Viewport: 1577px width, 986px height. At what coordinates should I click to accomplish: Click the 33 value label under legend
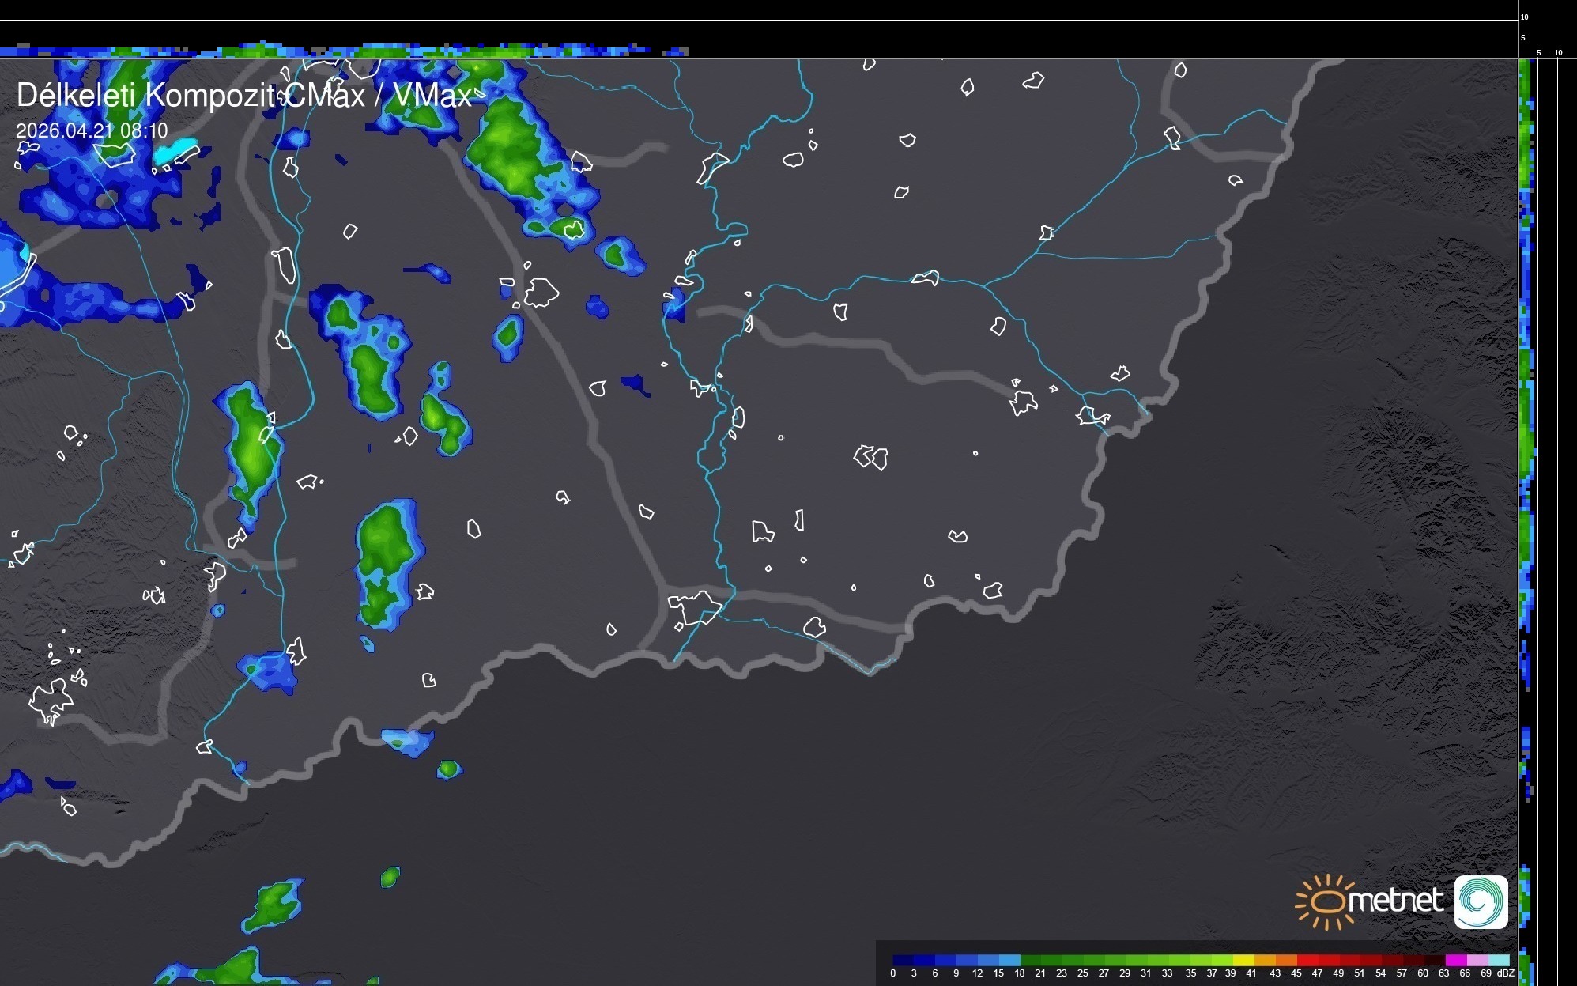tap(1167, 973)
